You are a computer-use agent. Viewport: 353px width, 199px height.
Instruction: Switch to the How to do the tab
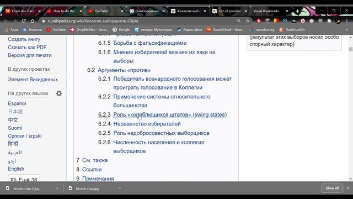pyautogui.click(x=61, y=11)
